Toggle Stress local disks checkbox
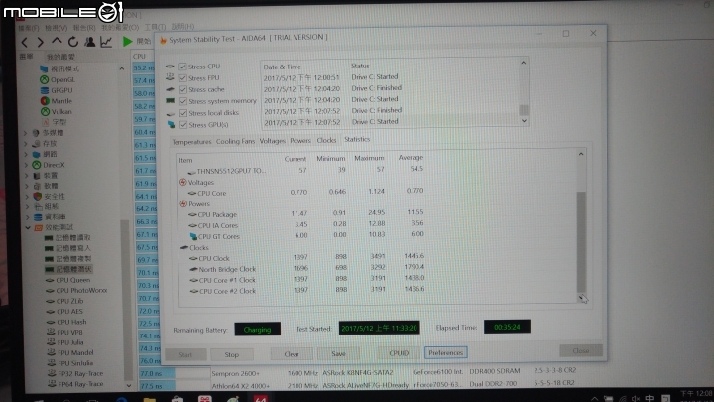The image size is (714, 402). tap(183, 113)
